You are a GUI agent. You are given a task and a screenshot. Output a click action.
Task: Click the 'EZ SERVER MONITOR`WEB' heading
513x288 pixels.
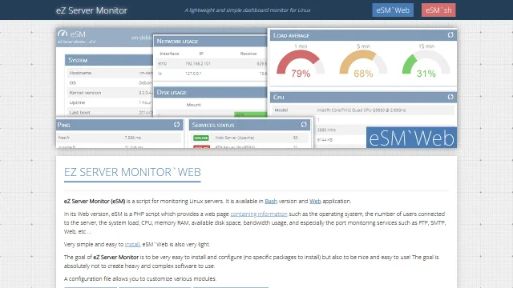(132, 172)
